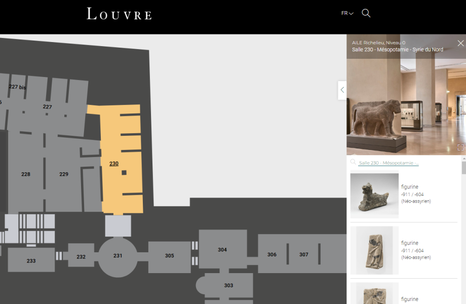This screenshot has height=304, width=466.
Task: Select room 233 on the map
Action: (31, 260)
